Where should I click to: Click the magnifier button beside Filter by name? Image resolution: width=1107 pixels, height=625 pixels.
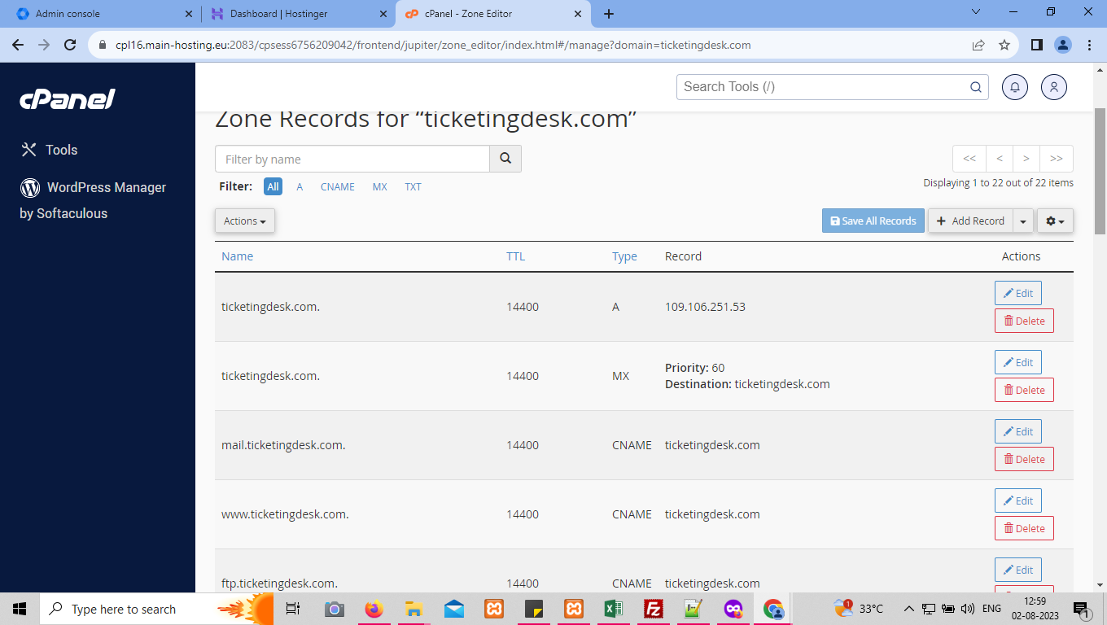(x=505, y=159)
